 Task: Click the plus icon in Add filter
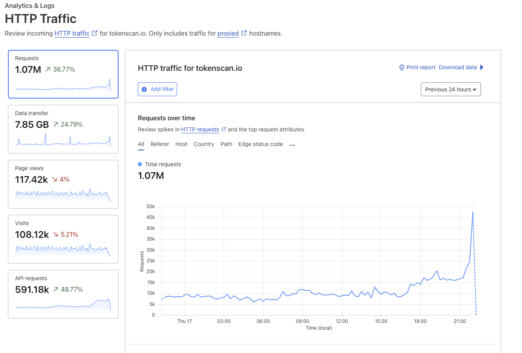[x=144, y=89]
